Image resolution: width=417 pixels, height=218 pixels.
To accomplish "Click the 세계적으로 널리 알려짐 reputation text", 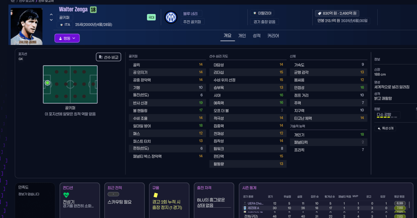I will click(392, 87).
